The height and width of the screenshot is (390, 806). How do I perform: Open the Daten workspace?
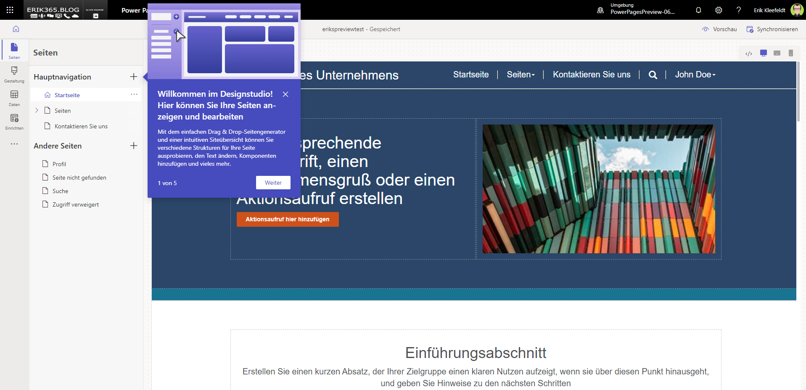(14, 98)
